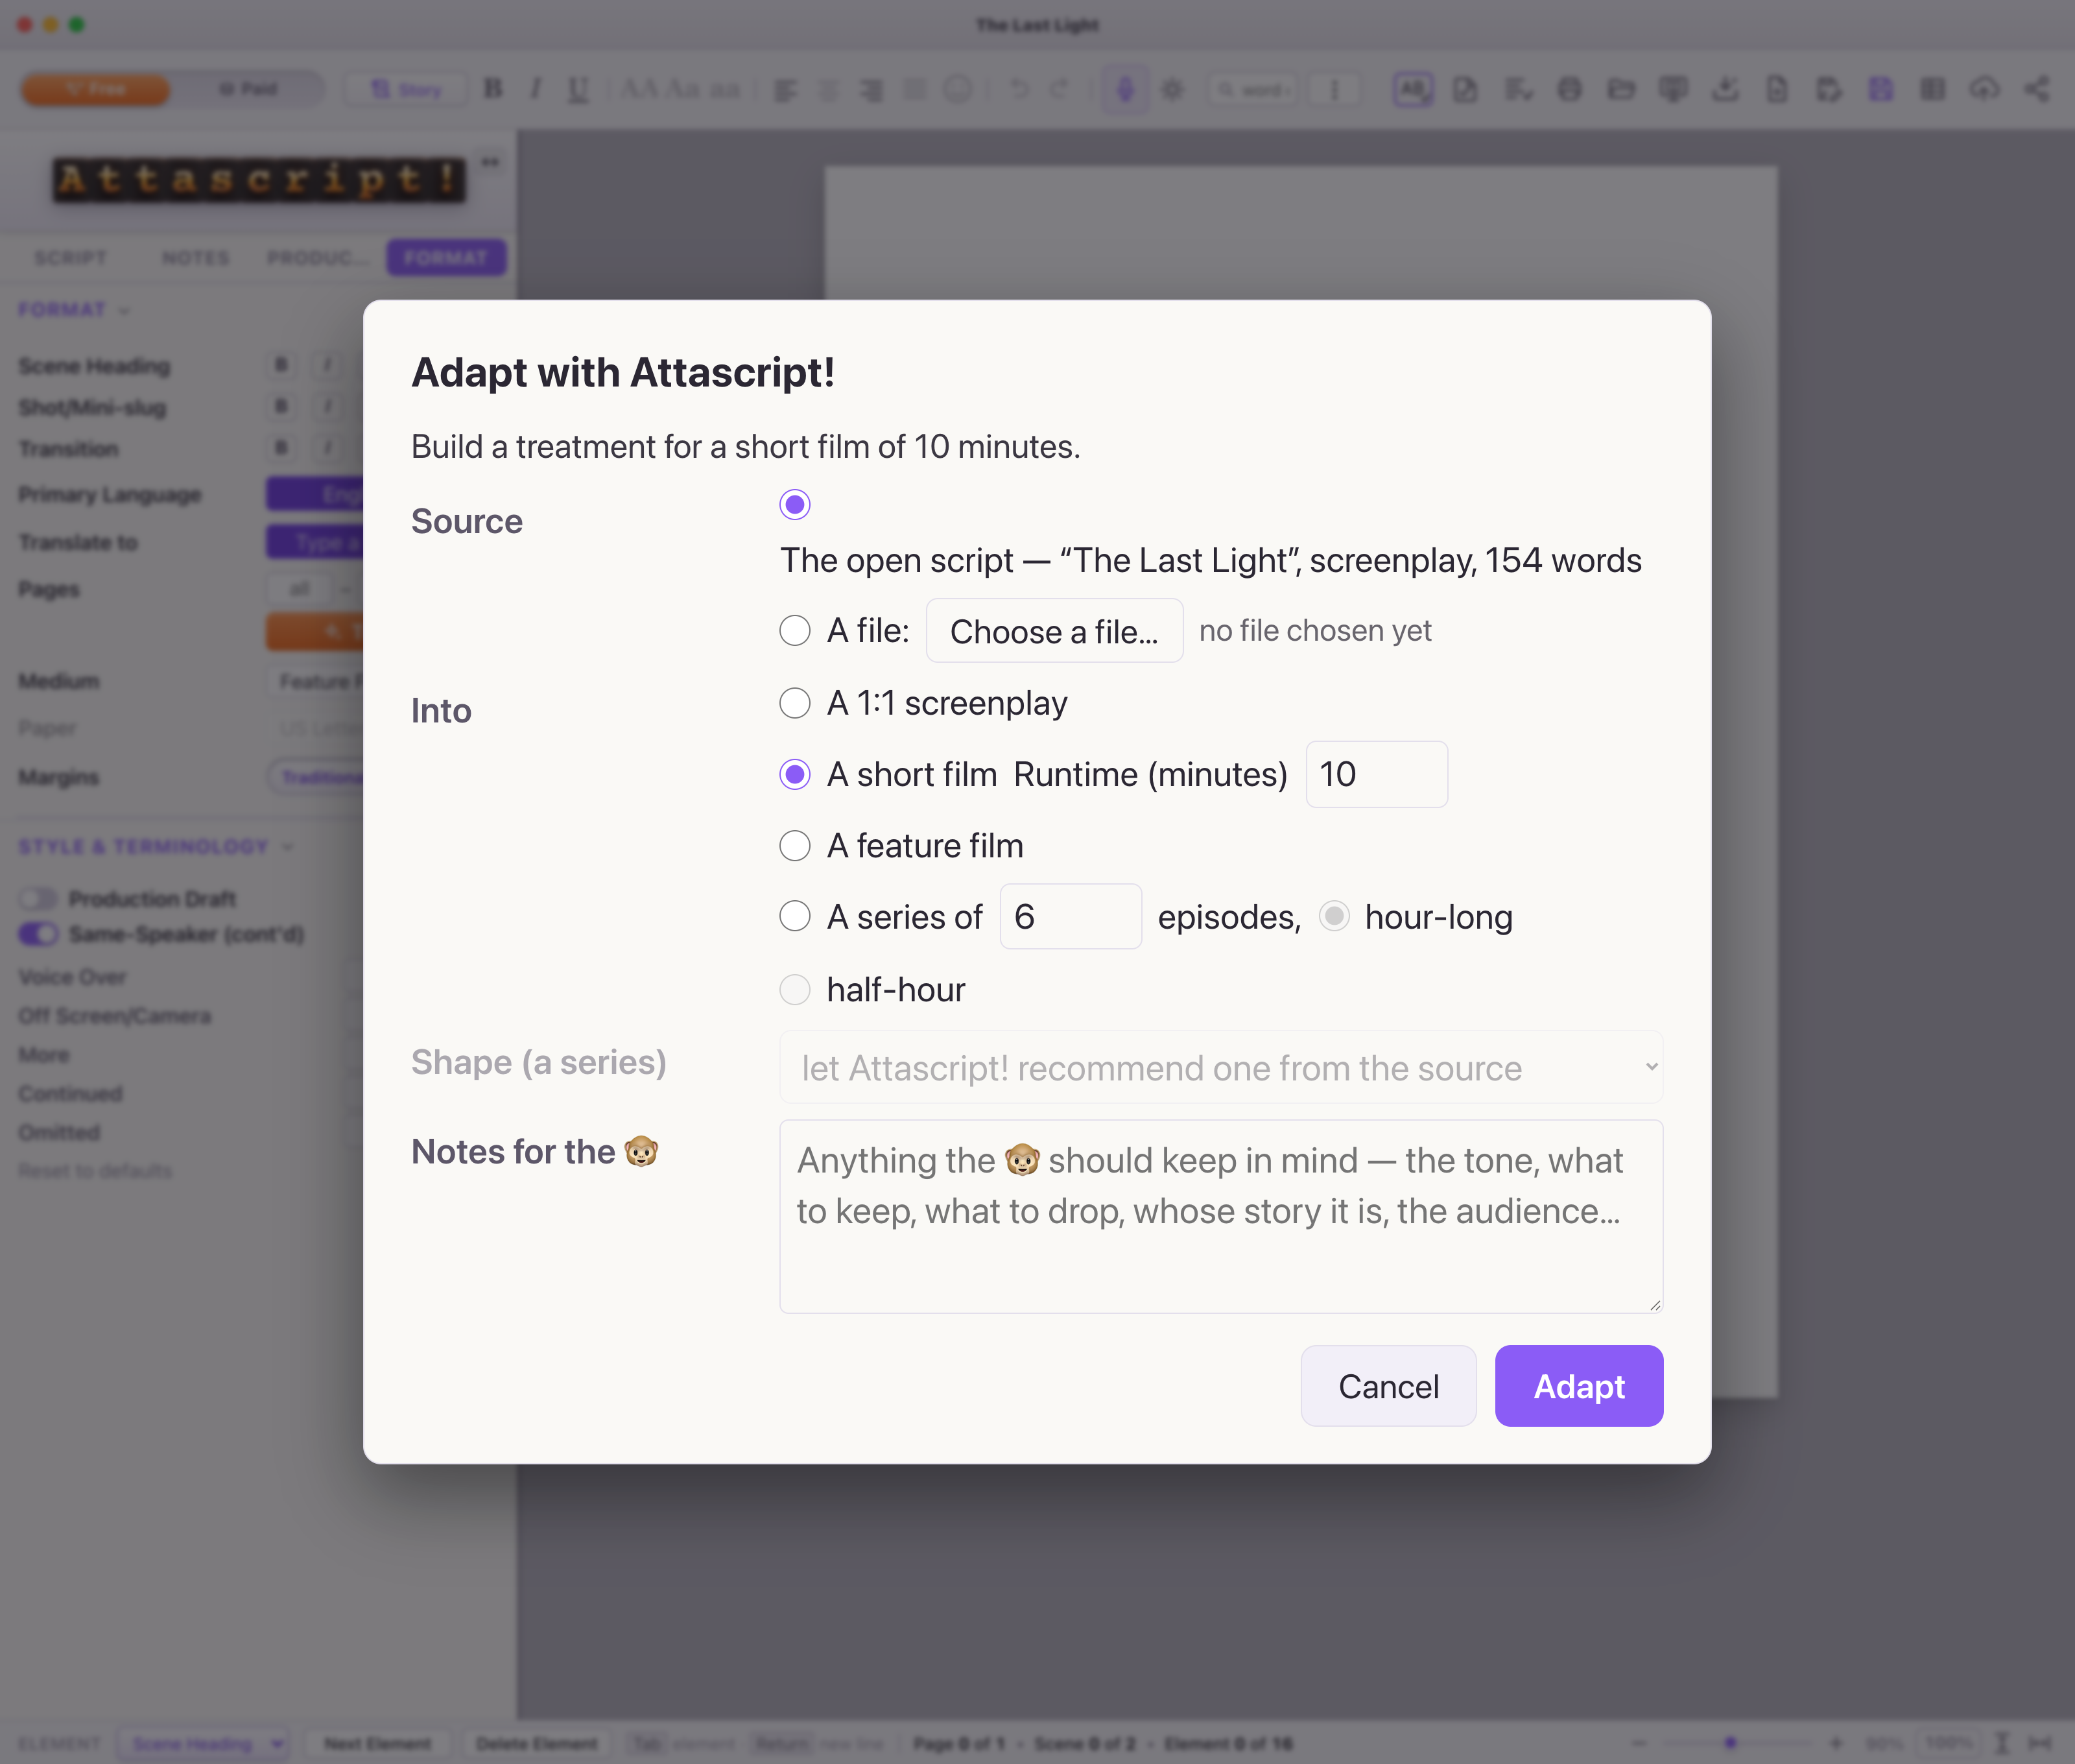Click the align-center icon in the toolbar
The width and height of the screenshot is (2075, 1764).
pyautogui.click(x=829, y=90)
